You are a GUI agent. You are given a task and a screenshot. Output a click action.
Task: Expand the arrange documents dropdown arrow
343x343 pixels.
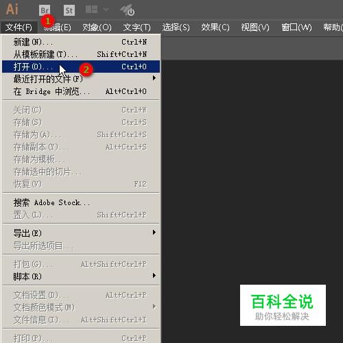(x=106, y=9)
